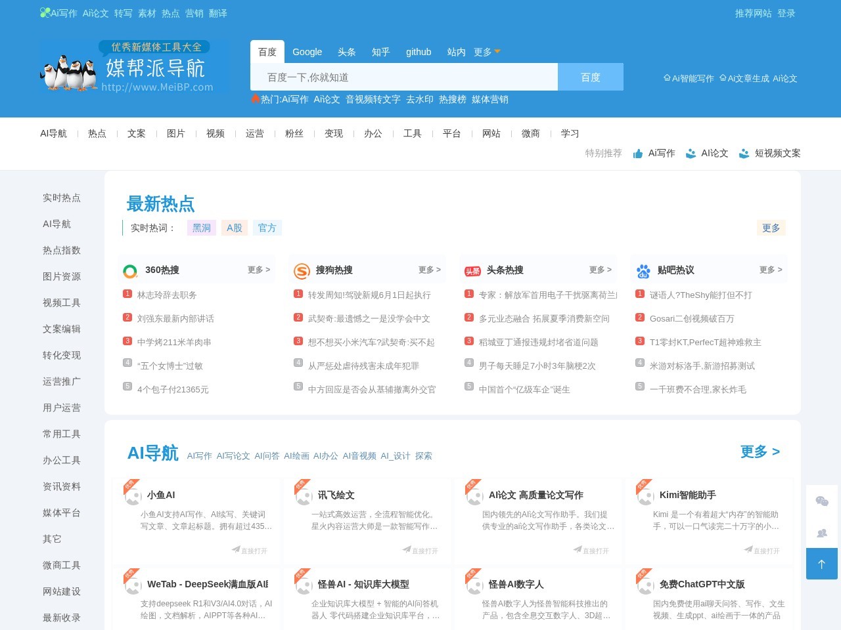Open the 变现 main navigation item
Viewport: 841px width, 630px height.
[x=334, y=133]
